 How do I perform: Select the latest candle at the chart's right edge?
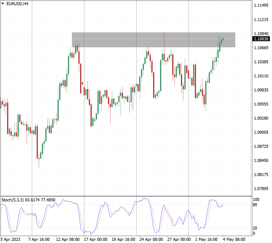[x=223, y=39]
